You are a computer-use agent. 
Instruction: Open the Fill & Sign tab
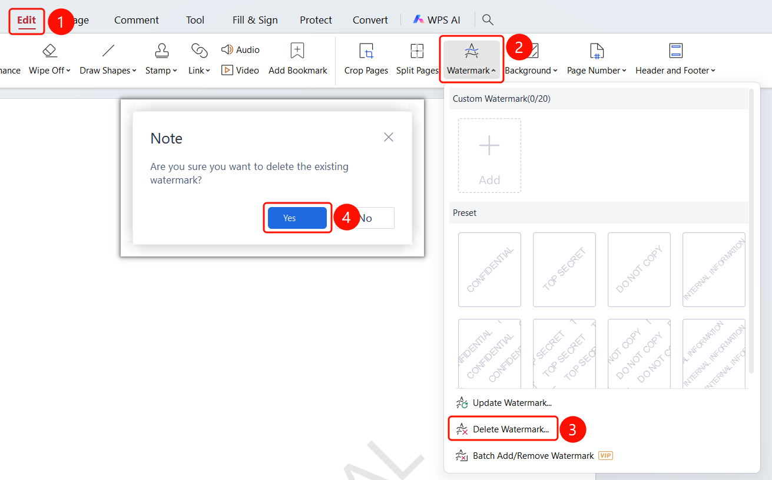point(255,20)
